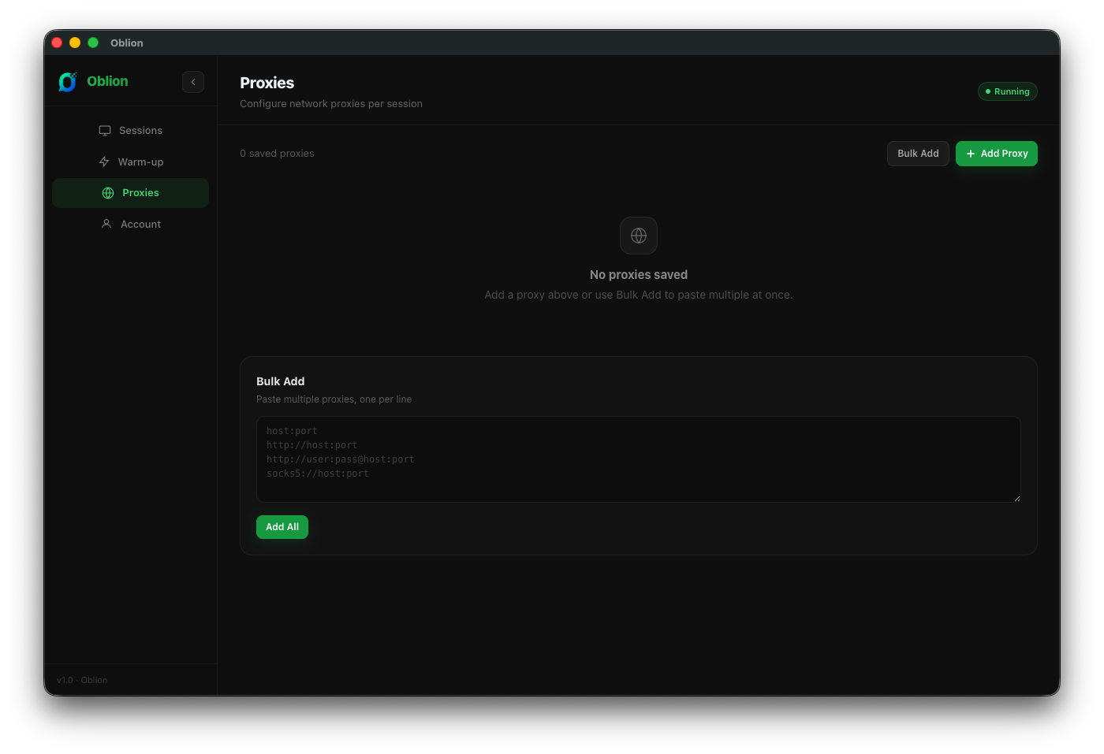Click the Proxies globe icon in sidebar
The height and width of the screenshot is (754, 1104).
(108, 193)
